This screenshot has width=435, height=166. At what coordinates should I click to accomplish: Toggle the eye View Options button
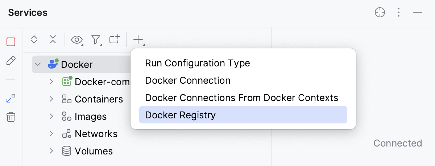77,40
